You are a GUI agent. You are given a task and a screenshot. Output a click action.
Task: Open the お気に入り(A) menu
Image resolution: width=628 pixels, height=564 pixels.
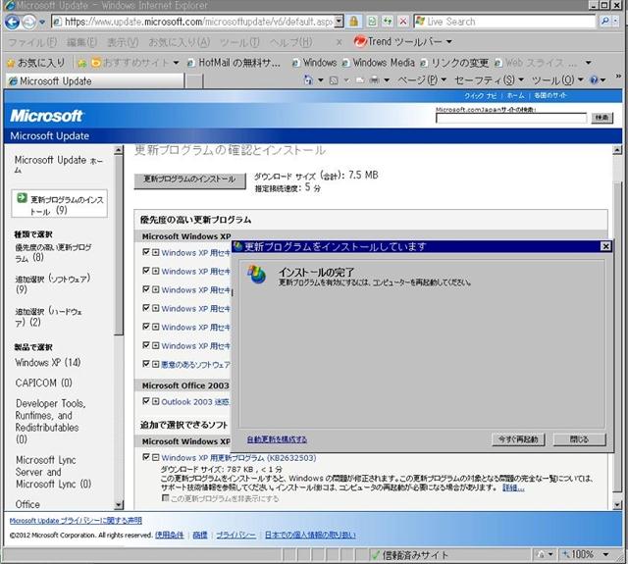(179, 42)
